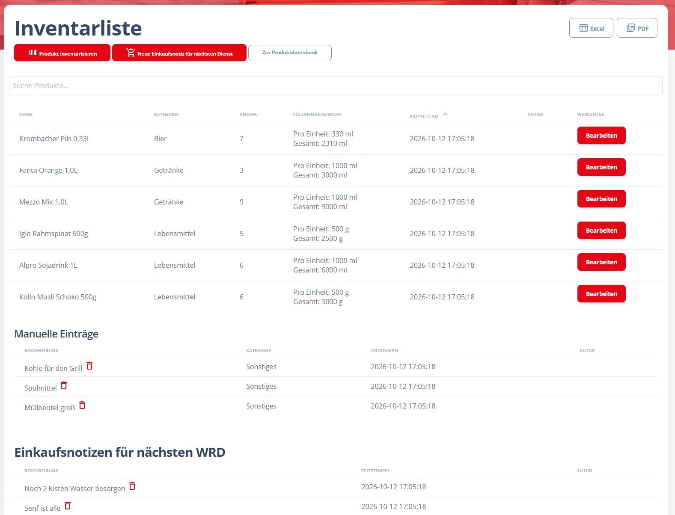Click 'Produkt inventarisieren' button
Image resolution: width=675 pixels, height=515 pixels.
pos(62,53)
